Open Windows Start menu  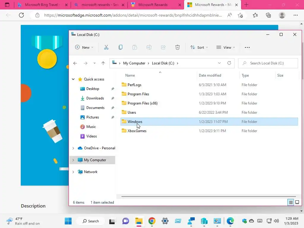[68, 221]
